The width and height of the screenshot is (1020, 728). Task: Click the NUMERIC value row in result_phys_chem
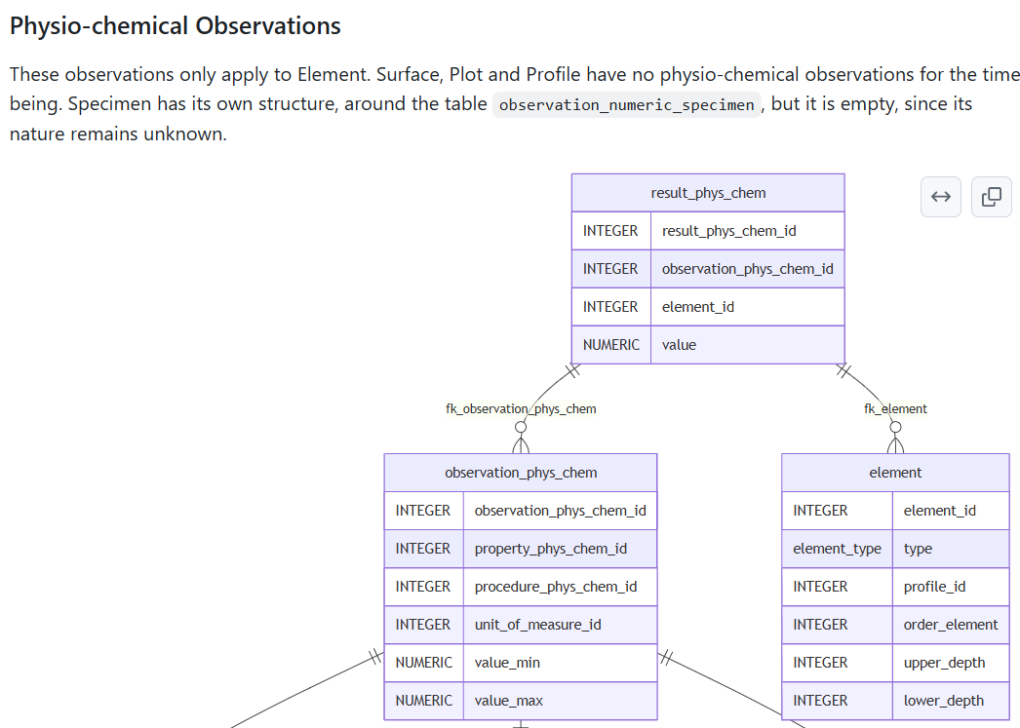tap(708, 345)
